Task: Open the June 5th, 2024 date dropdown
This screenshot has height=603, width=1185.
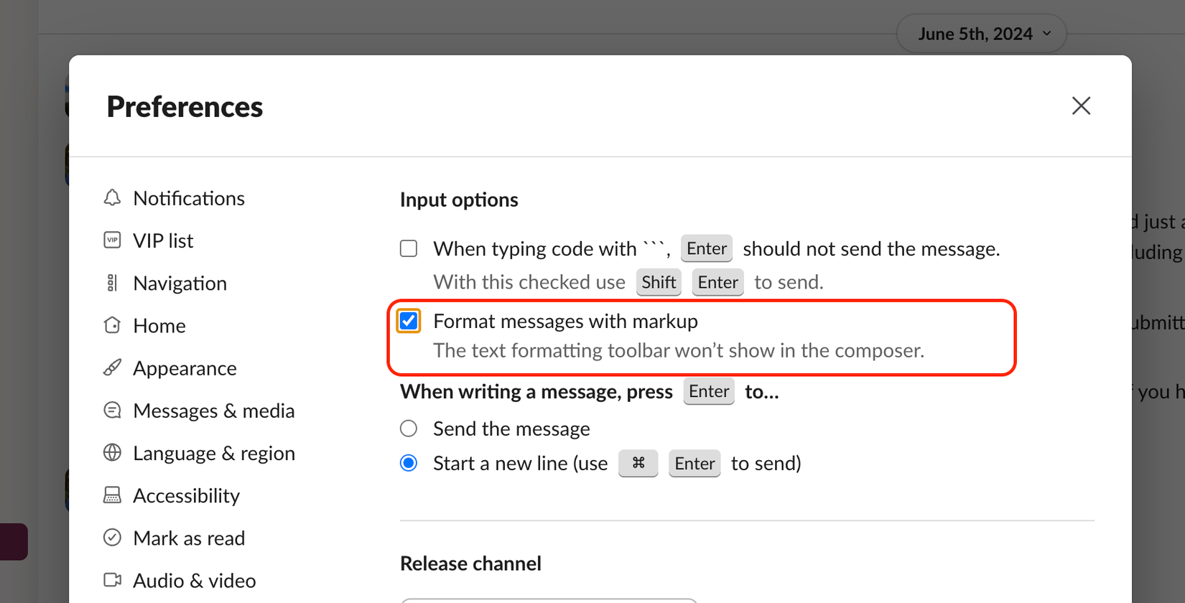Action: coord(981,34)
